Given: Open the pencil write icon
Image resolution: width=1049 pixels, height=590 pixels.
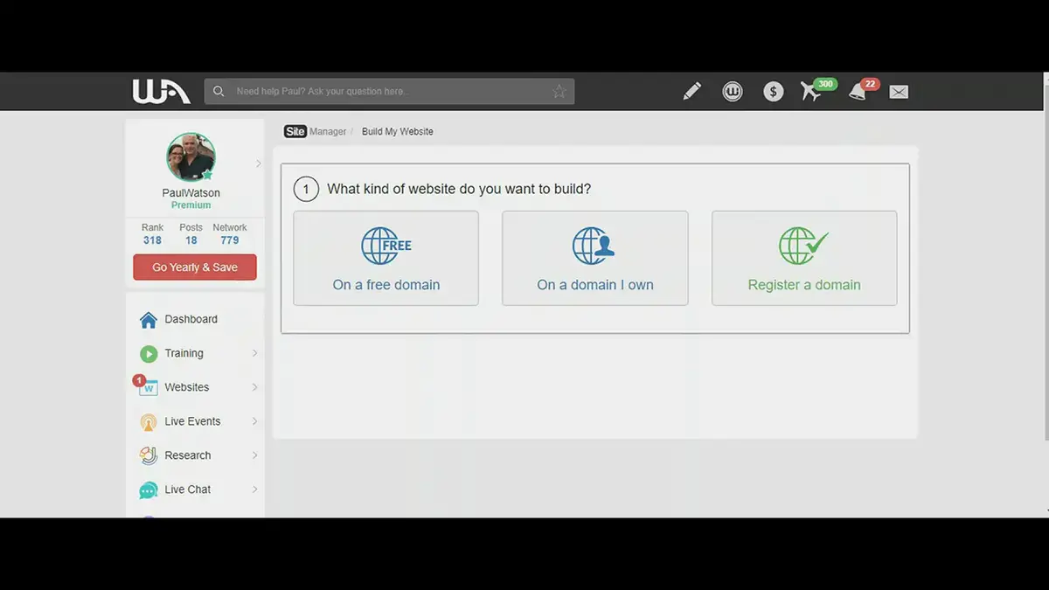Looking at the screenshot, I should [691, 91].
